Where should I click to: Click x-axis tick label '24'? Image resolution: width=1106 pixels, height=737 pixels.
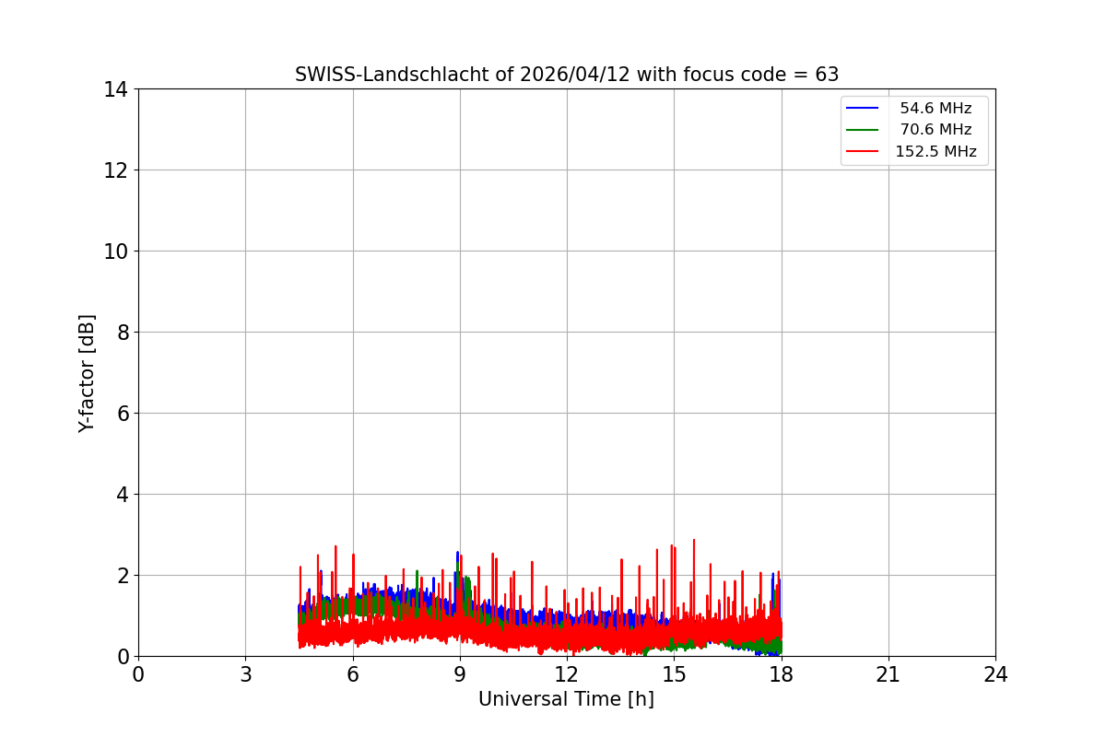point(995,674)
